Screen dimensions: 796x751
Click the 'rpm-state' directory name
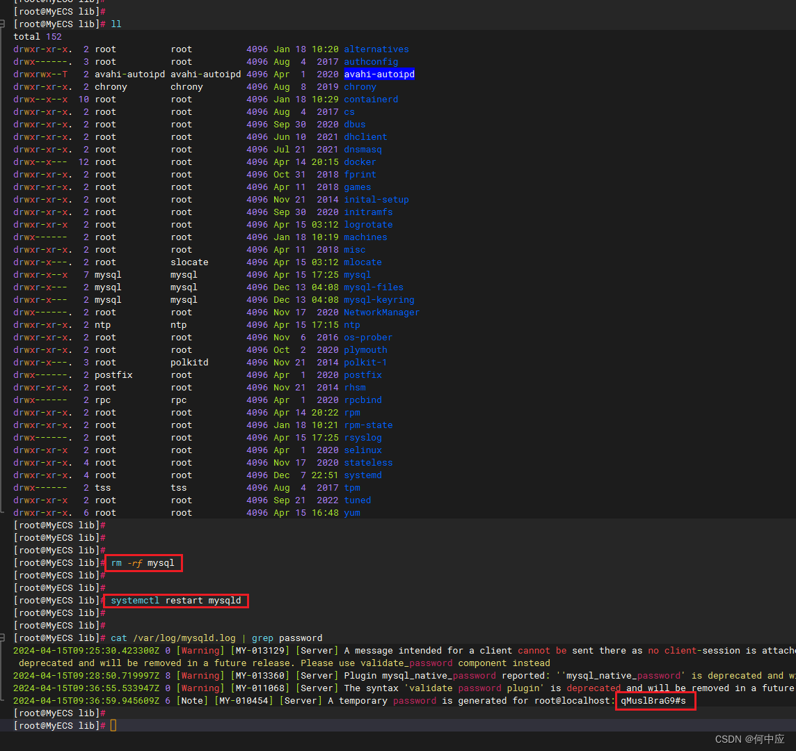click(368, 425)
